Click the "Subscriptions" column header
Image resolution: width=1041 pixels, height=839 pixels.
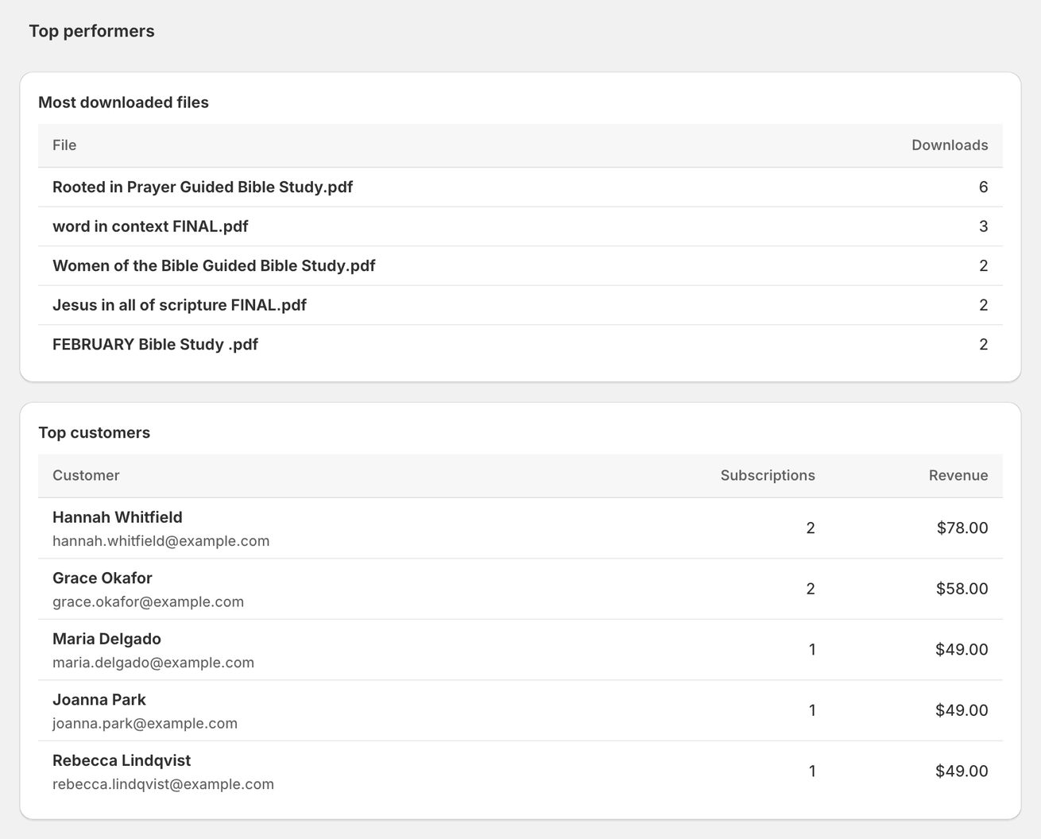(x=768, y=476)
